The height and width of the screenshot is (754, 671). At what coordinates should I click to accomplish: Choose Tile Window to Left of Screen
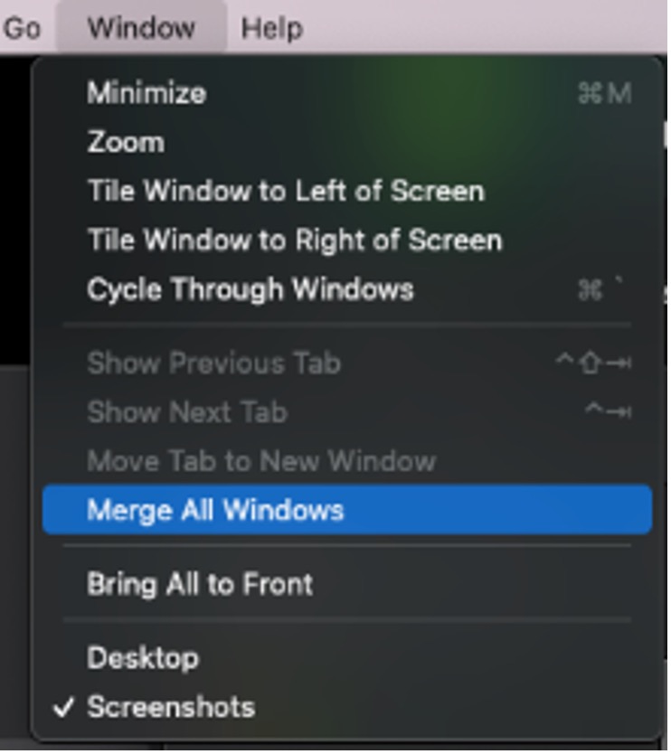point(285,191)
